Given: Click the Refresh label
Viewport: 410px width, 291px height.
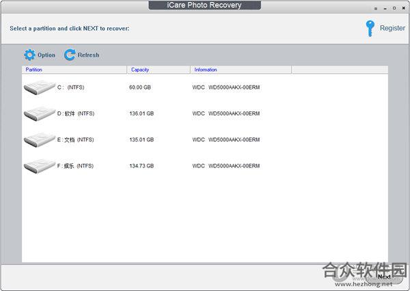Looking at the screenshot, I should (88, 55).
